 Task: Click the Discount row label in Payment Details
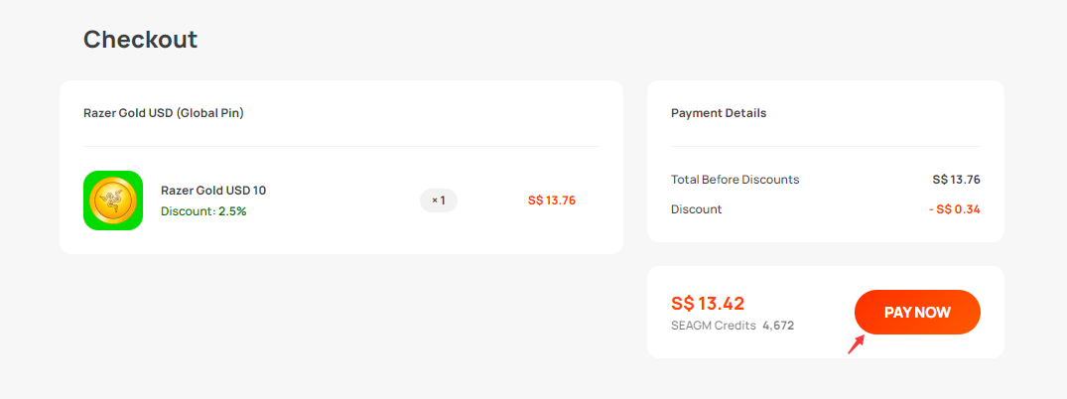click(x=696, y=209)
